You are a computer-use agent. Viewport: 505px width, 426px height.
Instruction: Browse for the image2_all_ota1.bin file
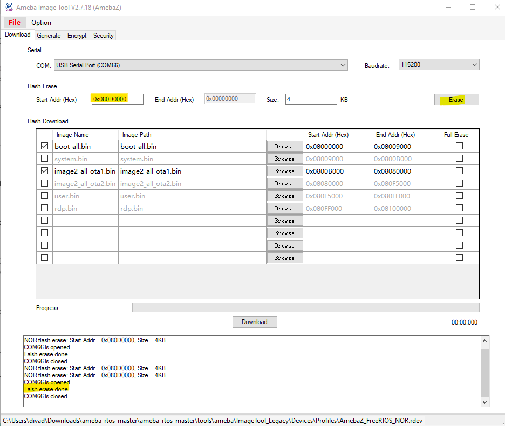[x=285, y=171]
